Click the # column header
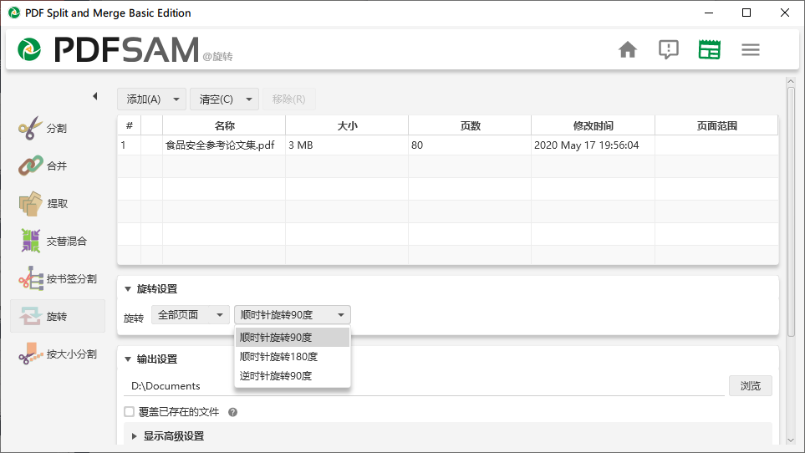Image resolution: width=805 pixels, height=453 pixels. click(x=130, y=125)
